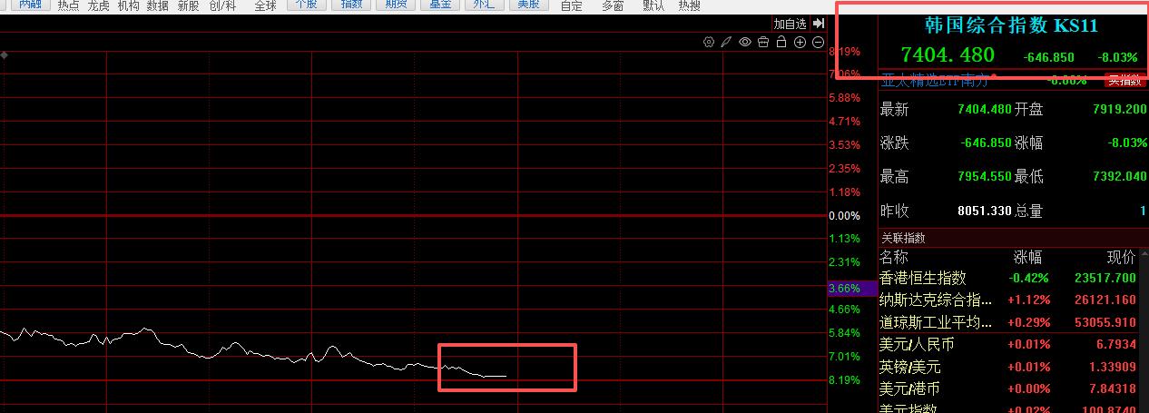The image size is (1149, 413).
Task: Open the 数据 tab
Action: [x=158, y=5]
